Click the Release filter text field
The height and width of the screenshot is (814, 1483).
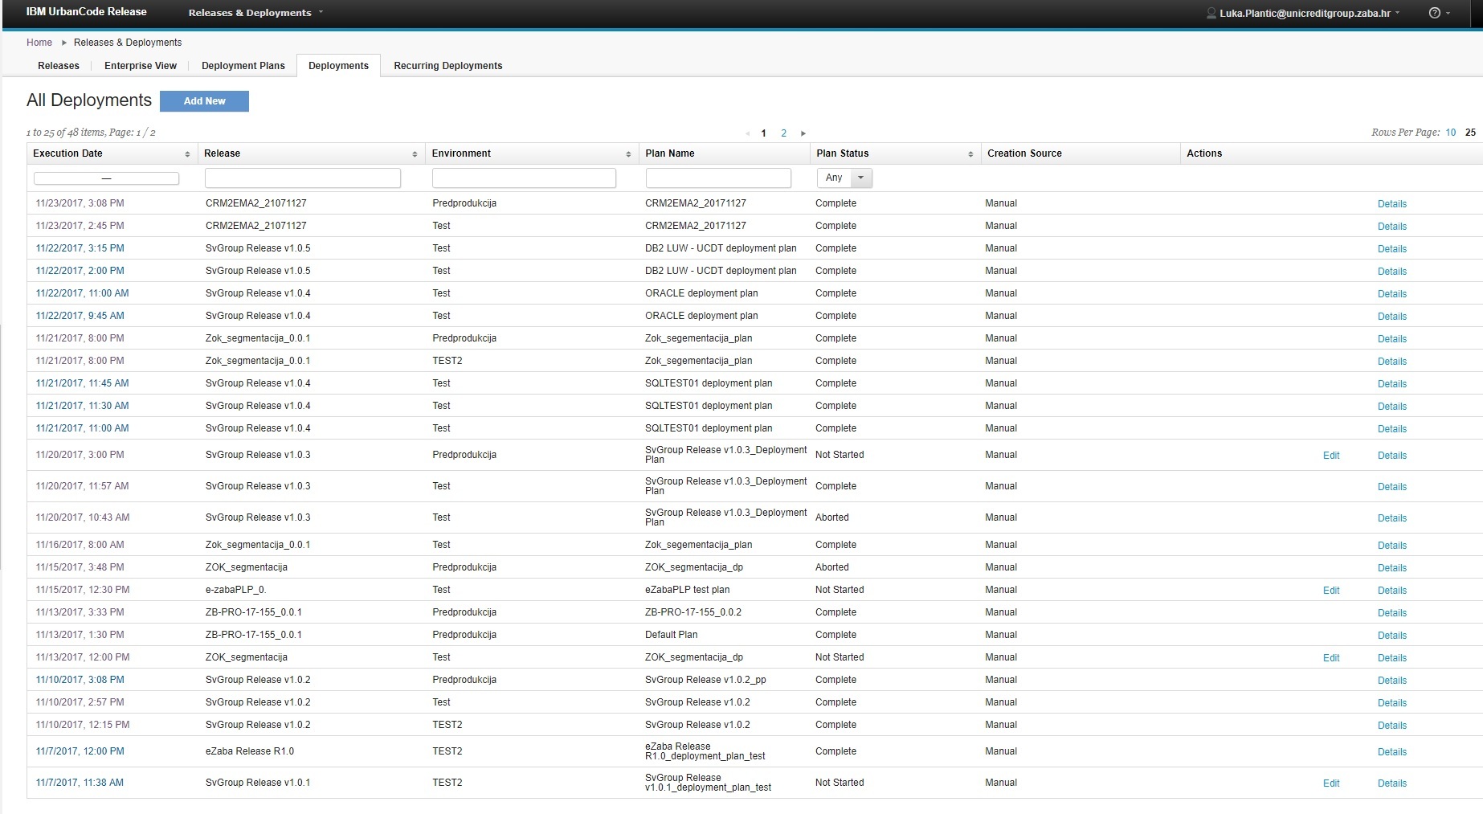(x=303, y=178)
